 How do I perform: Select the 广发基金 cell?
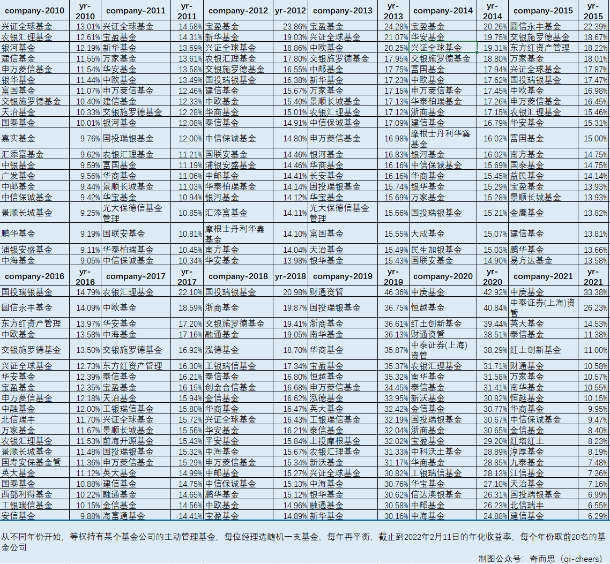pyautogui.click(x=35, y=176)
